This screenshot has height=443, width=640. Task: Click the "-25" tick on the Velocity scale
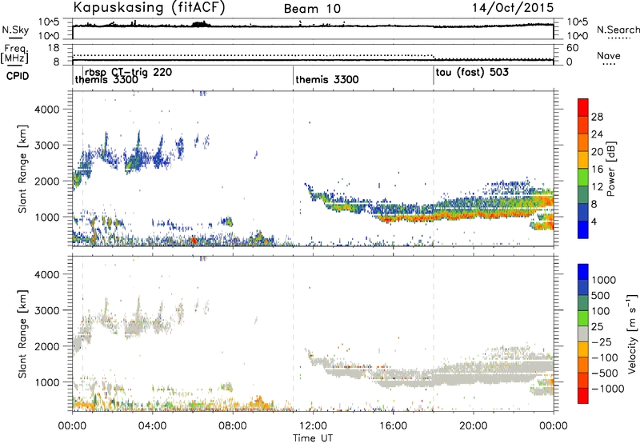click(602, 341)
